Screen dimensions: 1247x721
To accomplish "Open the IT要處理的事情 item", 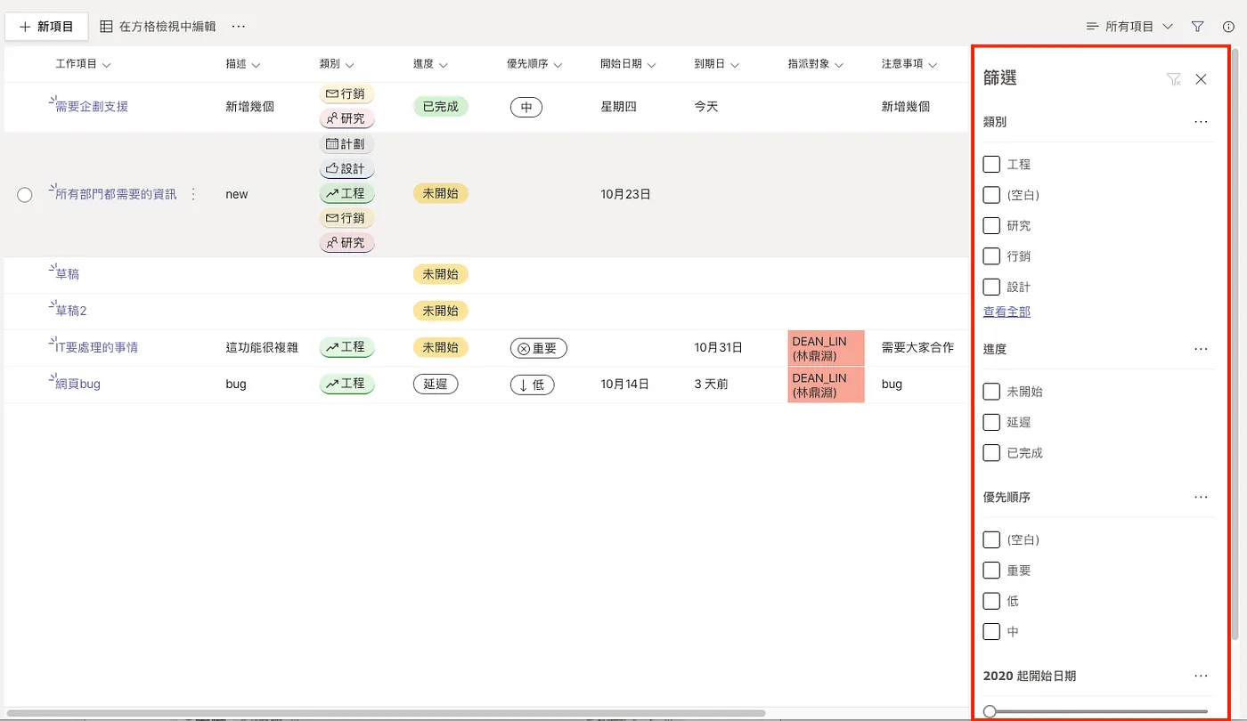I will [x=96, y=348].
